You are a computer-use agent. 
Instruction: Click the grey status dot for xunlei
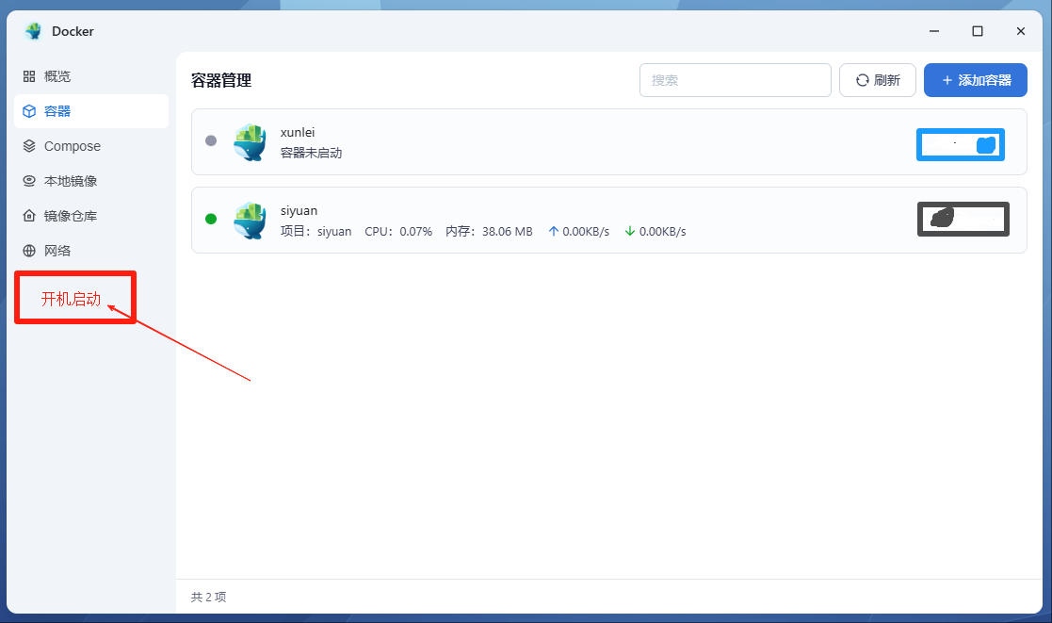pos(211,141)
